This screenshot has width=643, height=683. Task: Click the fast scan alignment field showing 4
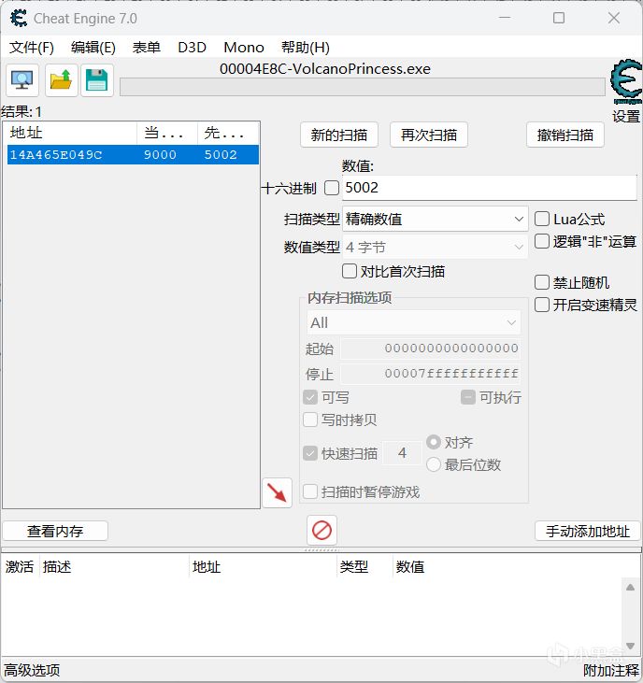click(402, 453)
